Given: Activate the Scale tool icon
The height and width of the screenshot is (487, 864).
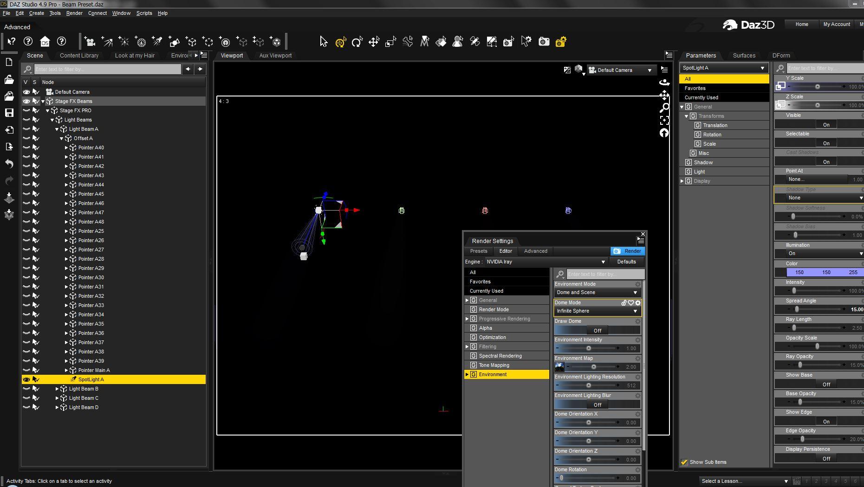Looking at the screenshot, I should point(390,42).
